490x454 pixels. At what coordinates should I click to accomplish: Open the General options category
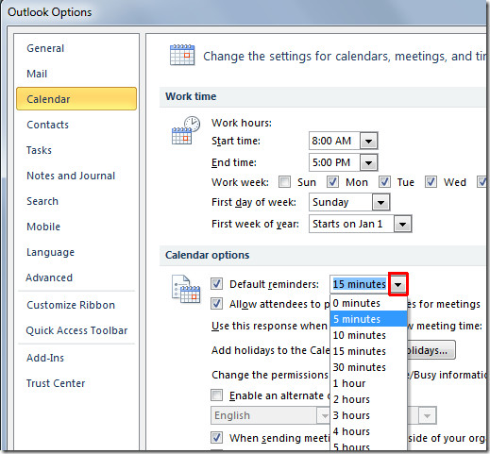click(45, 48)
